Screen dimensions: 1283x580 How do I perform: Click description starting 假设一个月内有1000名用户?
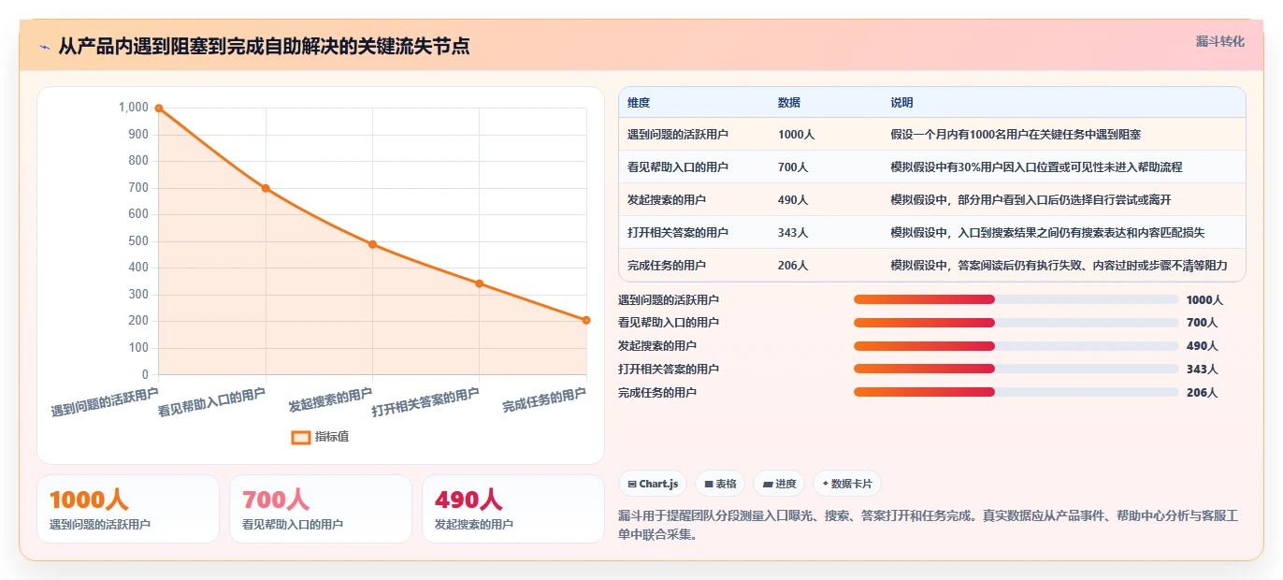point(1016,135)
